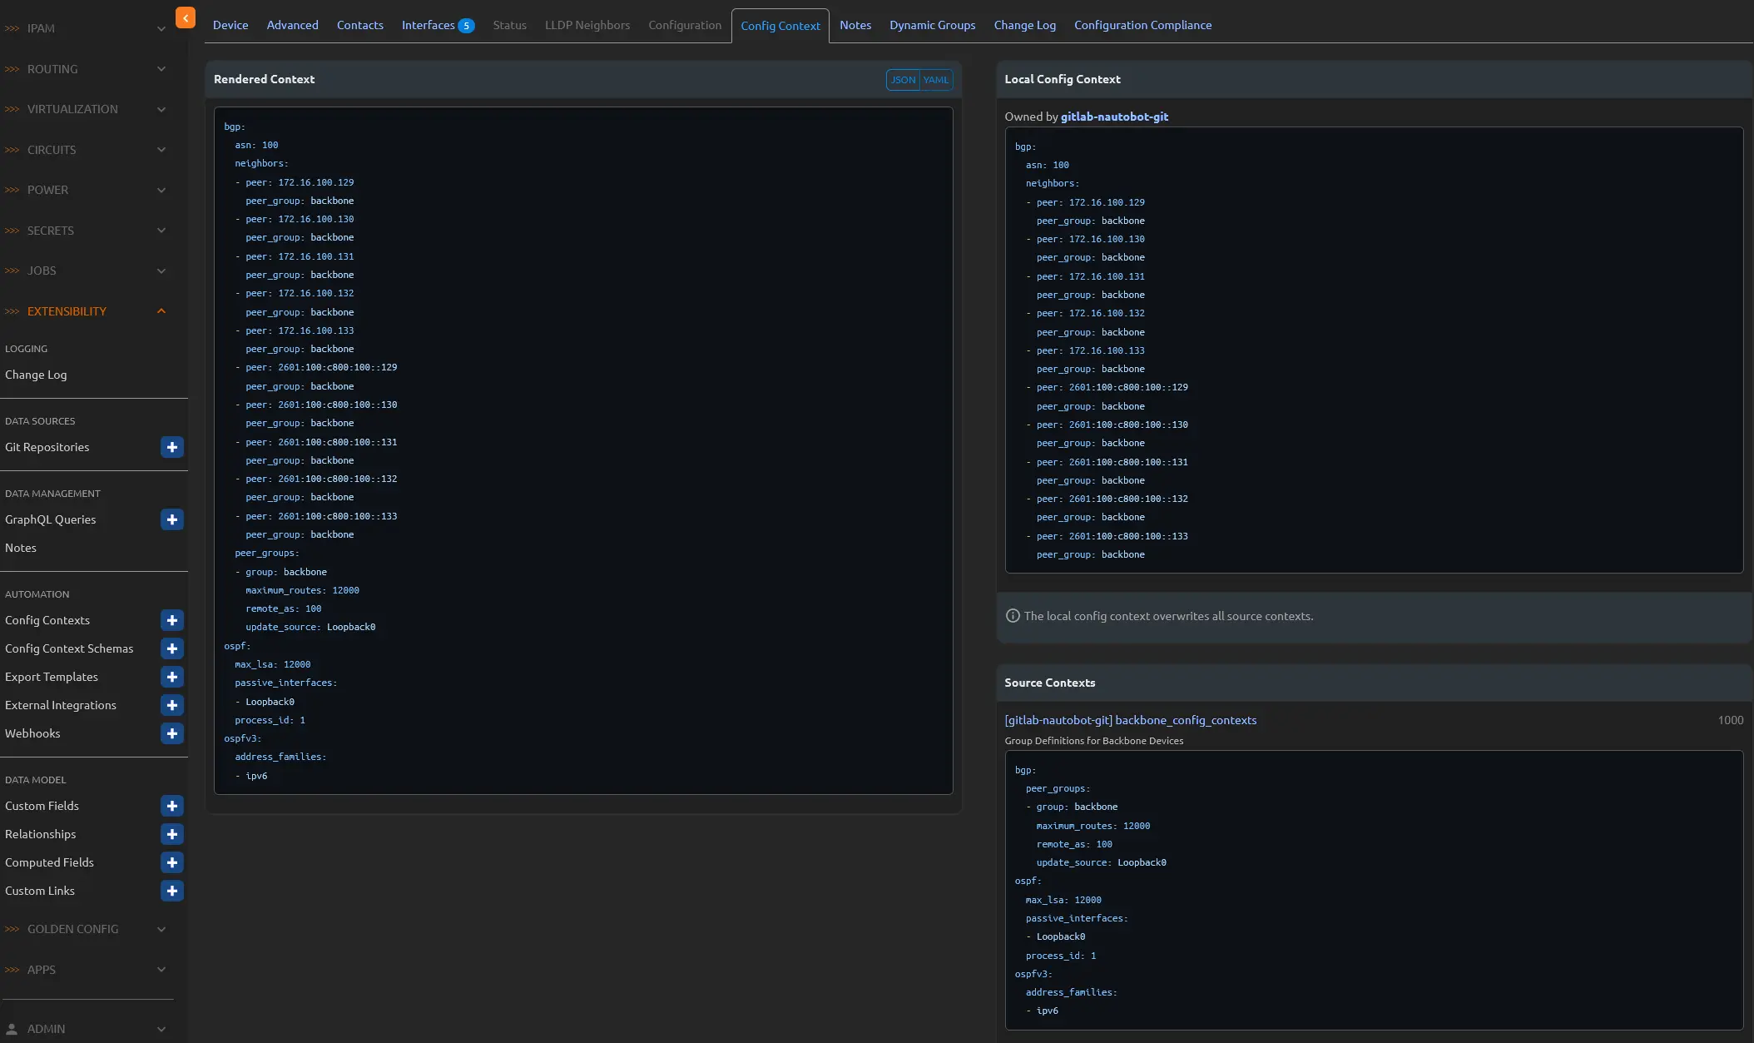
Task: Click the plus icon next to Relationships
Action: click(172, 834)
